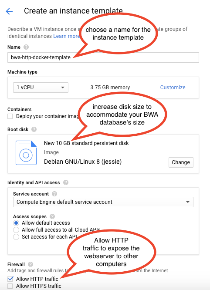Open help icon next to Firewall
The image size is (210, 290).
point(30,264)
